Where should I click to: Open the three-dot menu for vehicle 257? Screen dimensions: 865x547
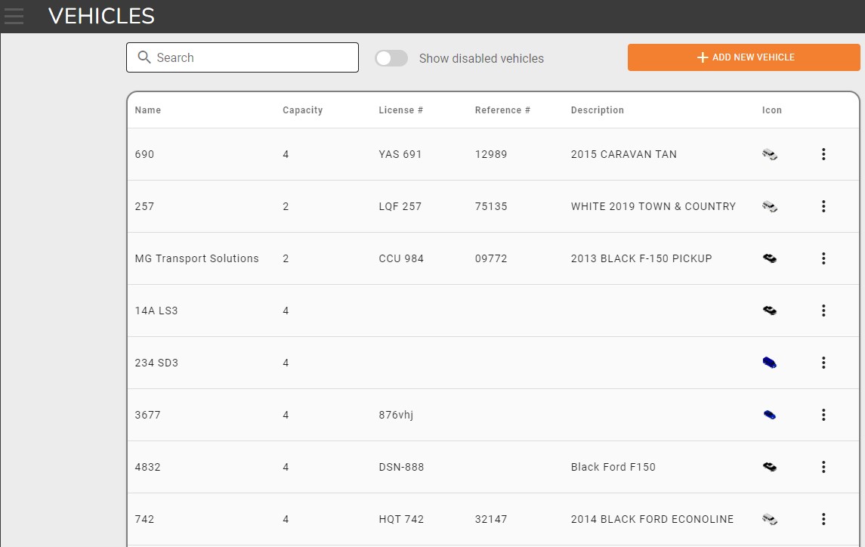823,206
